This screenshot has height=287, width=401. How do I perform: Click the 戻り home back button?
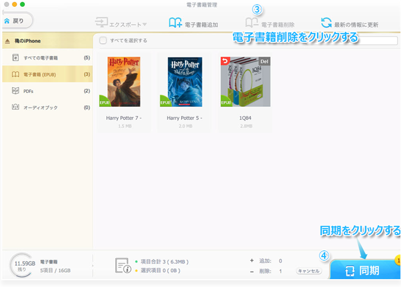tap(17, 20)
